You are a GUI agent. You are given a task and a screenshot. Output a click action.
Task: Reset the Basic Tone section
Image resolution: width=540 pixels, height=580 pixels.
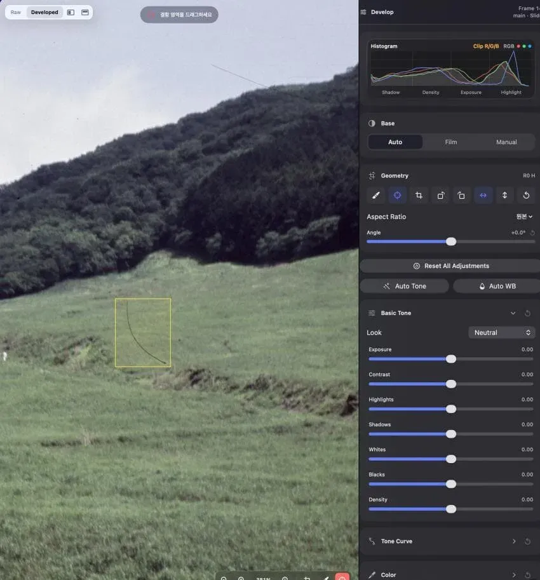[x=527, y=313]
